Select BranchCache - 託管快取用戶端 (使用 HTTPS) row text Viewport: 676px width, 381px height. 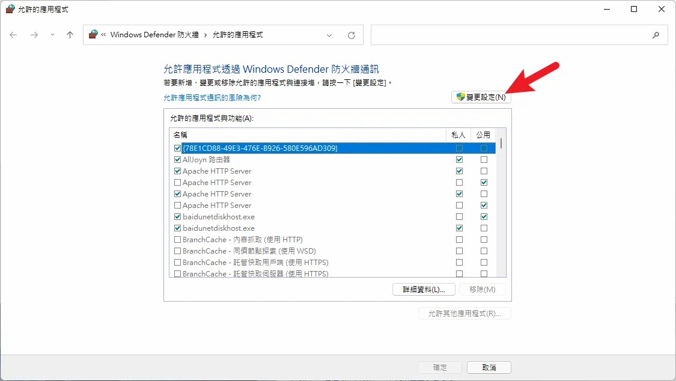[255, 262]
